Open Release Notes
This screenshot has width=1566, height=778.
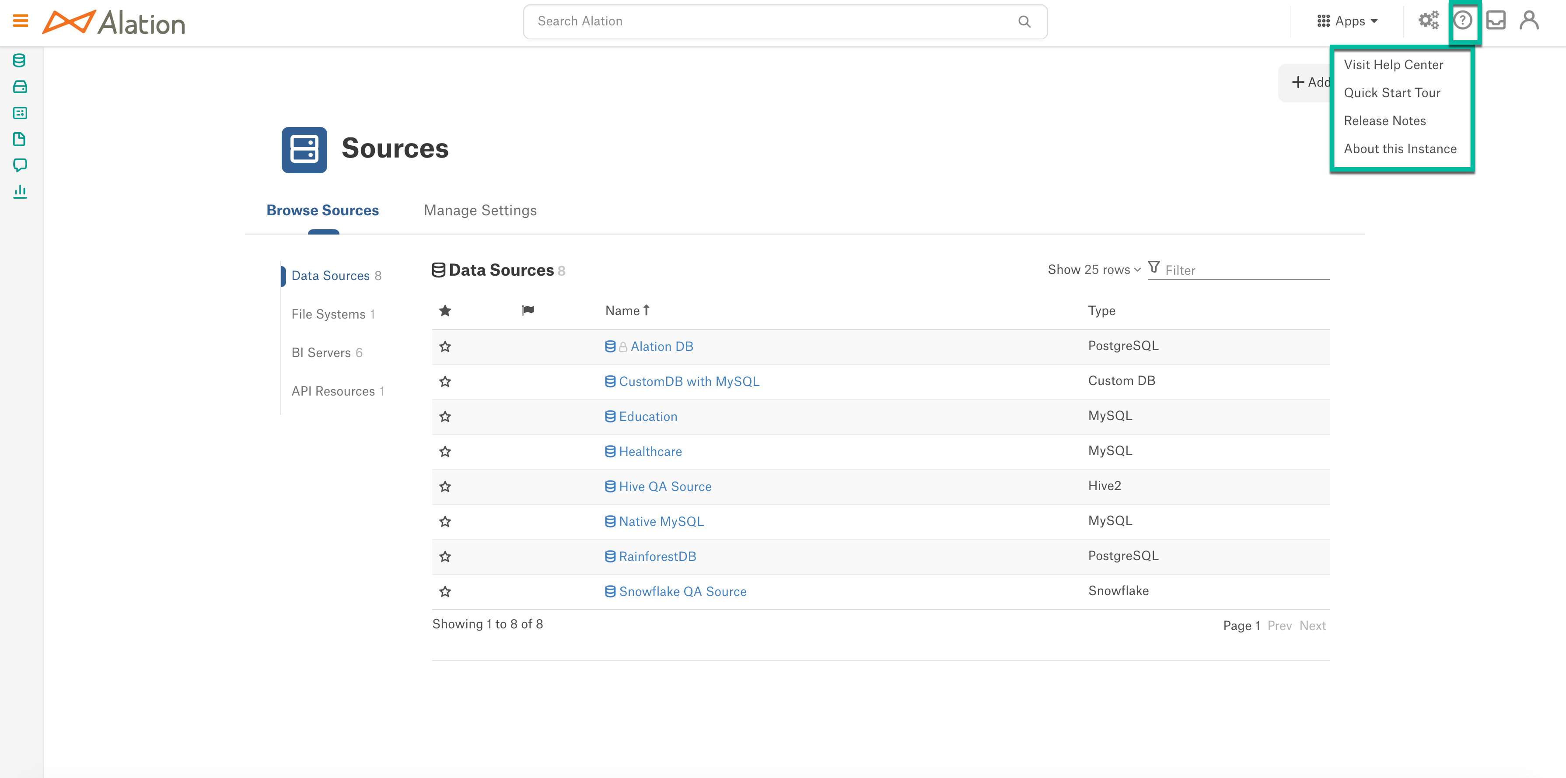point(1384,120)
